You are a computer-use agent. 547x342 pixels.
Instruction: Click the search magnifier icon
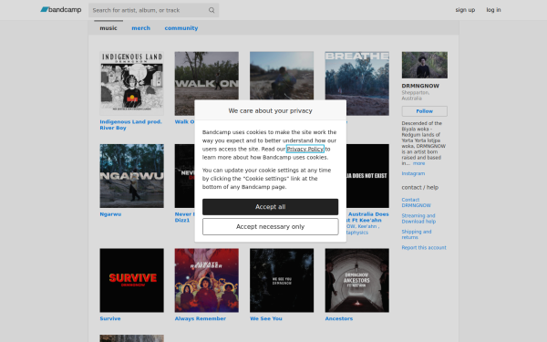212,10
